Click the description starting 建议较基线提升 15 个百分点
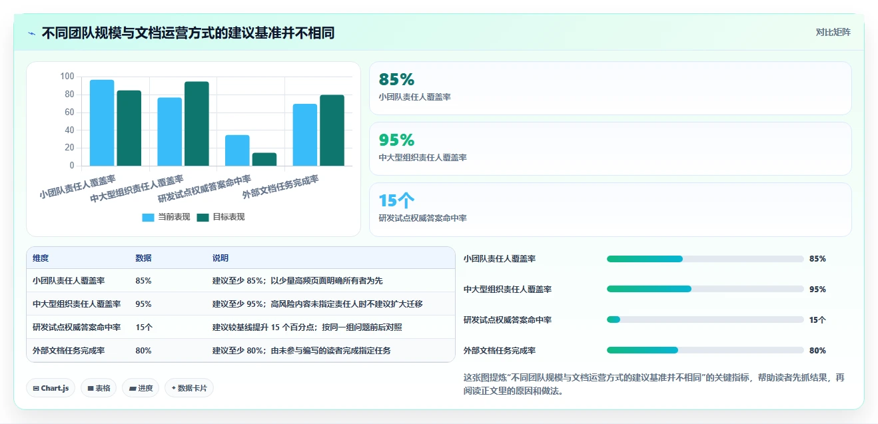 (x=307, y=327)
